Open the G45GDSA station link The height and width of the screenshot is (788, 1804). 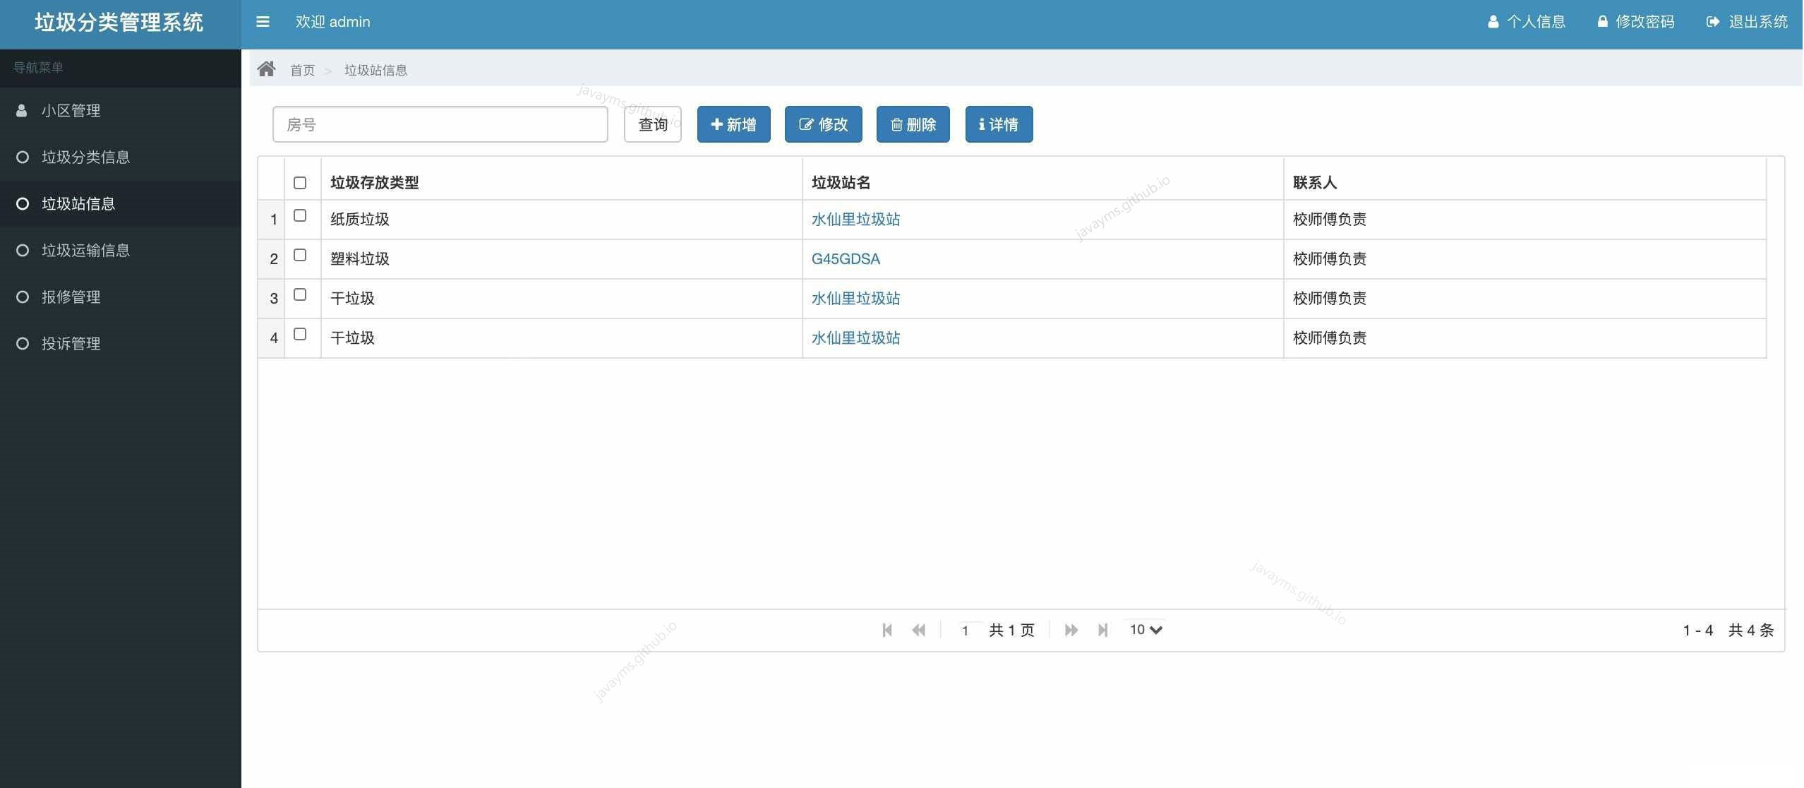[x=845, y=258]
